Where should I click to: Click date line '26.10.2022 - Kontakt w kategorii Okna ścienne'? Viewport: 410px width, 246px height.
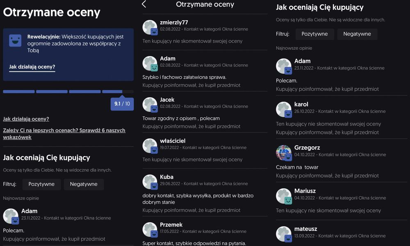click(x=340, y=112)
